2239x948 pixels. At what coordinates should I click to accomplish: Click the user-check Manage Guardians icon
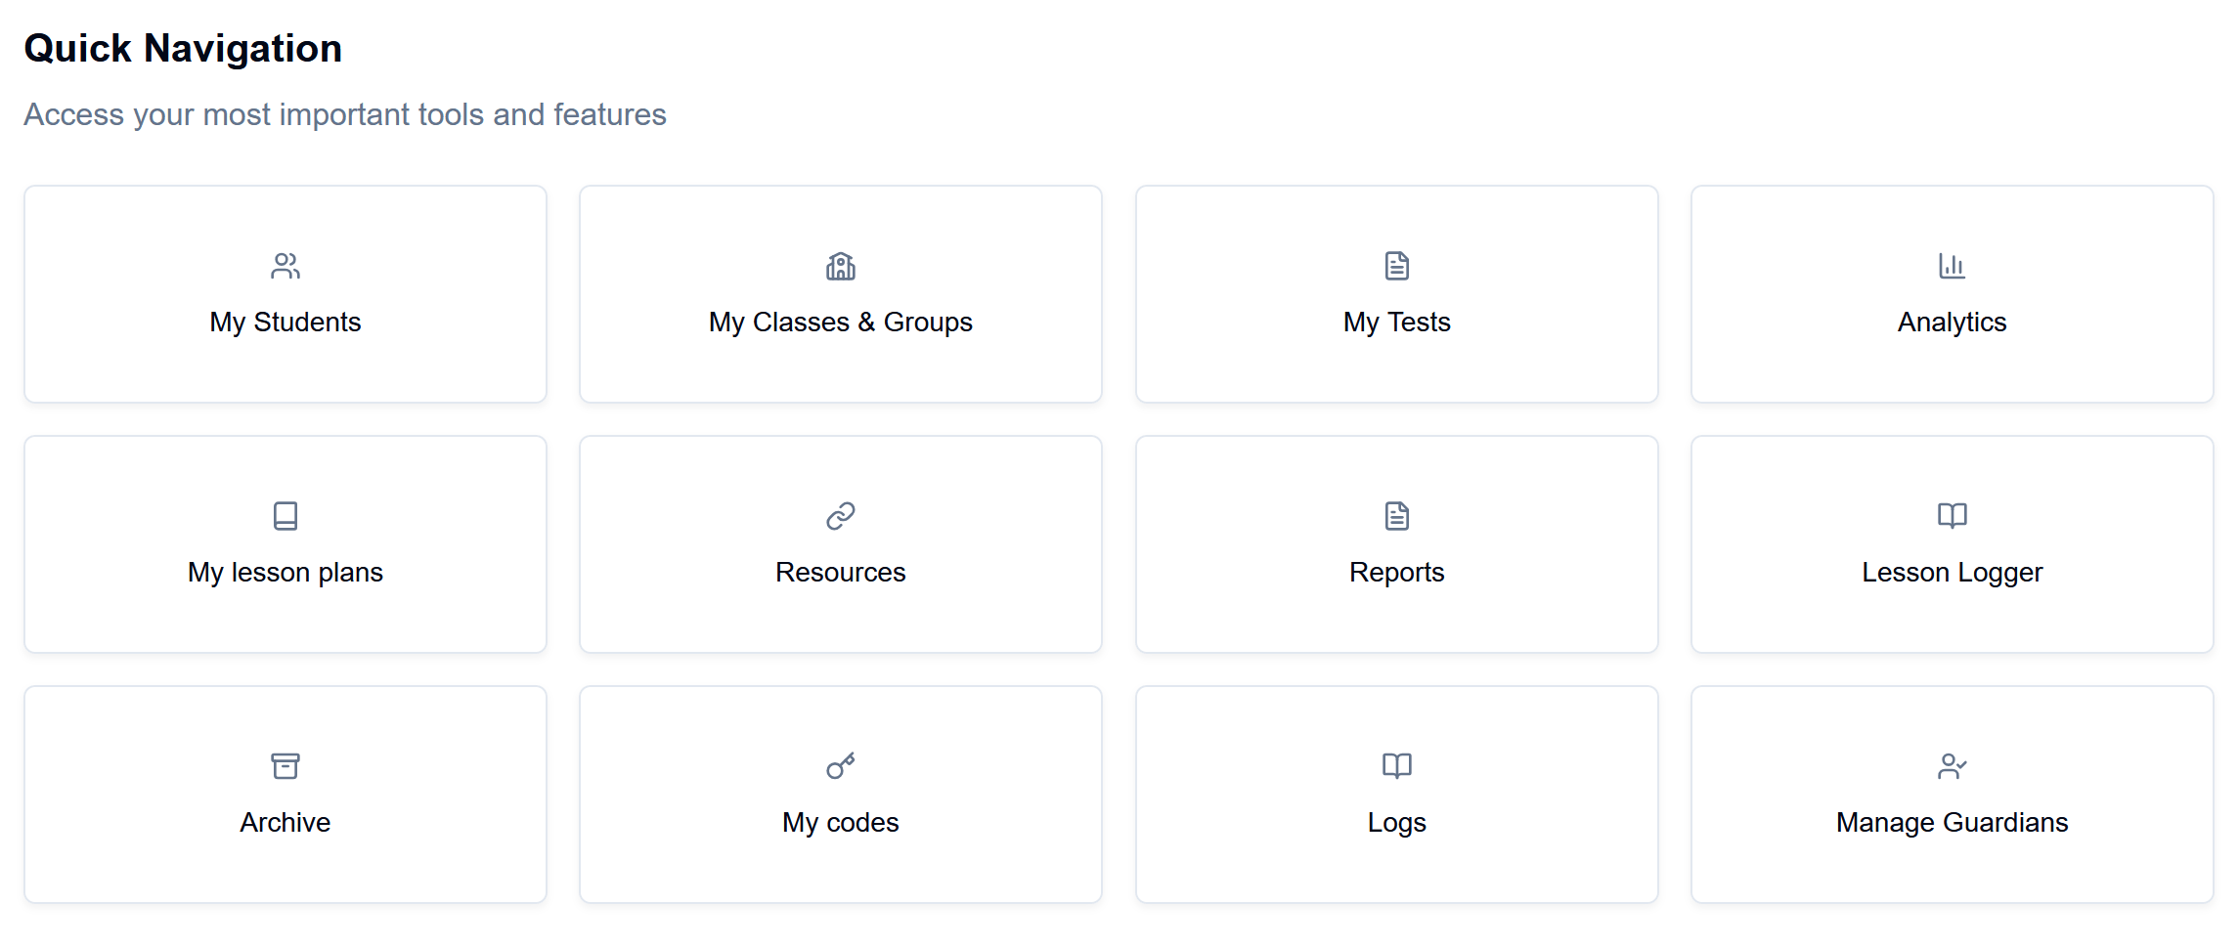pyautogui.click(x=1952, y=766)
